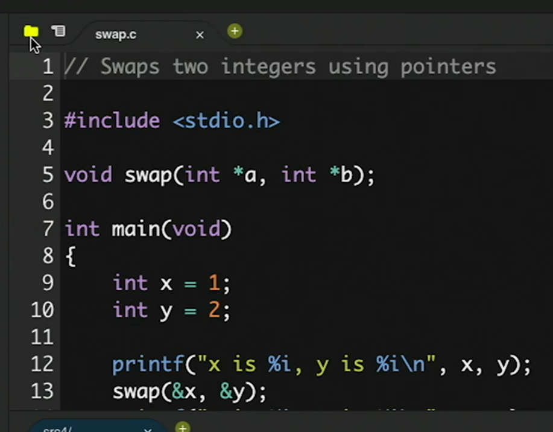Click "void" inside main parentheses
This screenshot has width=553, height=432.
(197, 229)
